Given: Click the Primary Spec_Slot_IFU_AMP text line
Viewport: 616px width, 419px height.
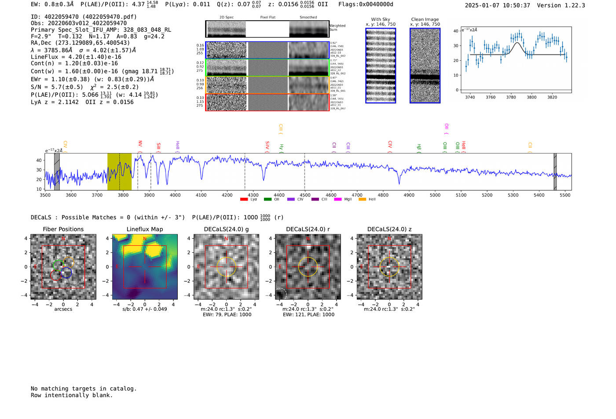Looking at the screenshot, I should [x=101, y=30].
